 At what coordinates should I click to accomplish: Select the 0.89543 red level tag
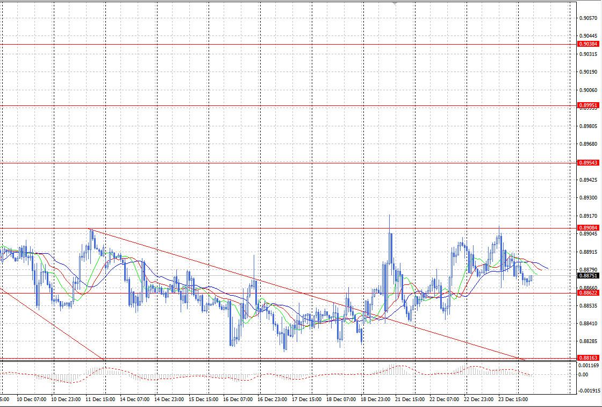pyautogui.click(x=588, y=163)
